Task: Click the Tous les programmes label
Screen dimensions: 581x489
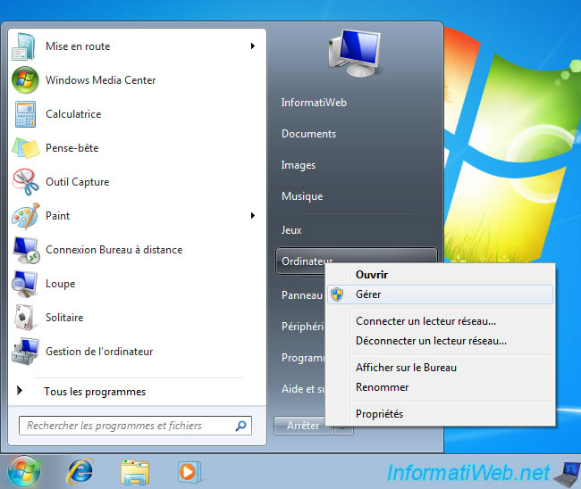Action: pyautogui.click(x=95, y=392)
